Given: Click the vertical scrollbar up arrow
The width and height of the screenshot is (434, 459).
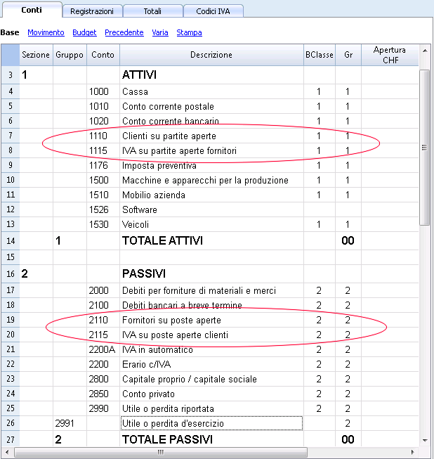Looking at the screenshot, I should (425, 51).
